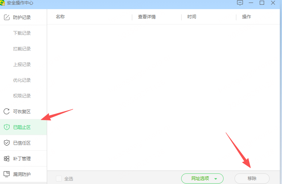
Task: Click the 已信任区 shield checkmark icon
Action: click(x=7, y=143)
